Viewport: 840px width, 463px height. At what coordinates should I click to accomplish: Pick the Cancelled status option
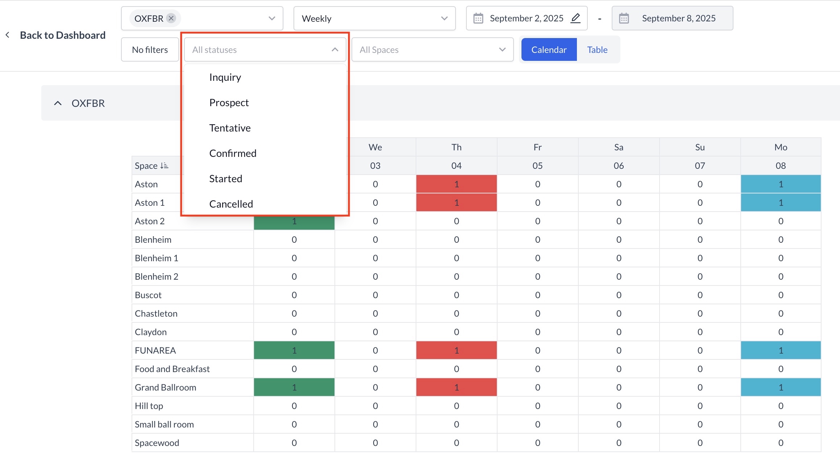coord(231,204)
